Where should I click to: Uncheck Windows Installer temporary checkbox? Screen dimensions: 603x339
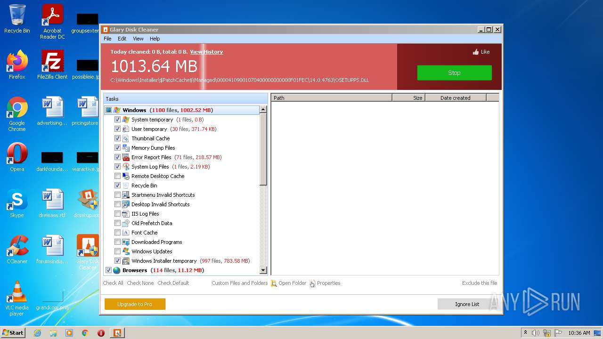click(118, 261)
